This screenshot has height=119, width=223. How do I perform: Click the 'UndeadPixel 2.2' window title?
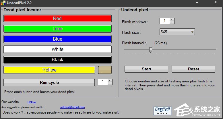(19, 3)
